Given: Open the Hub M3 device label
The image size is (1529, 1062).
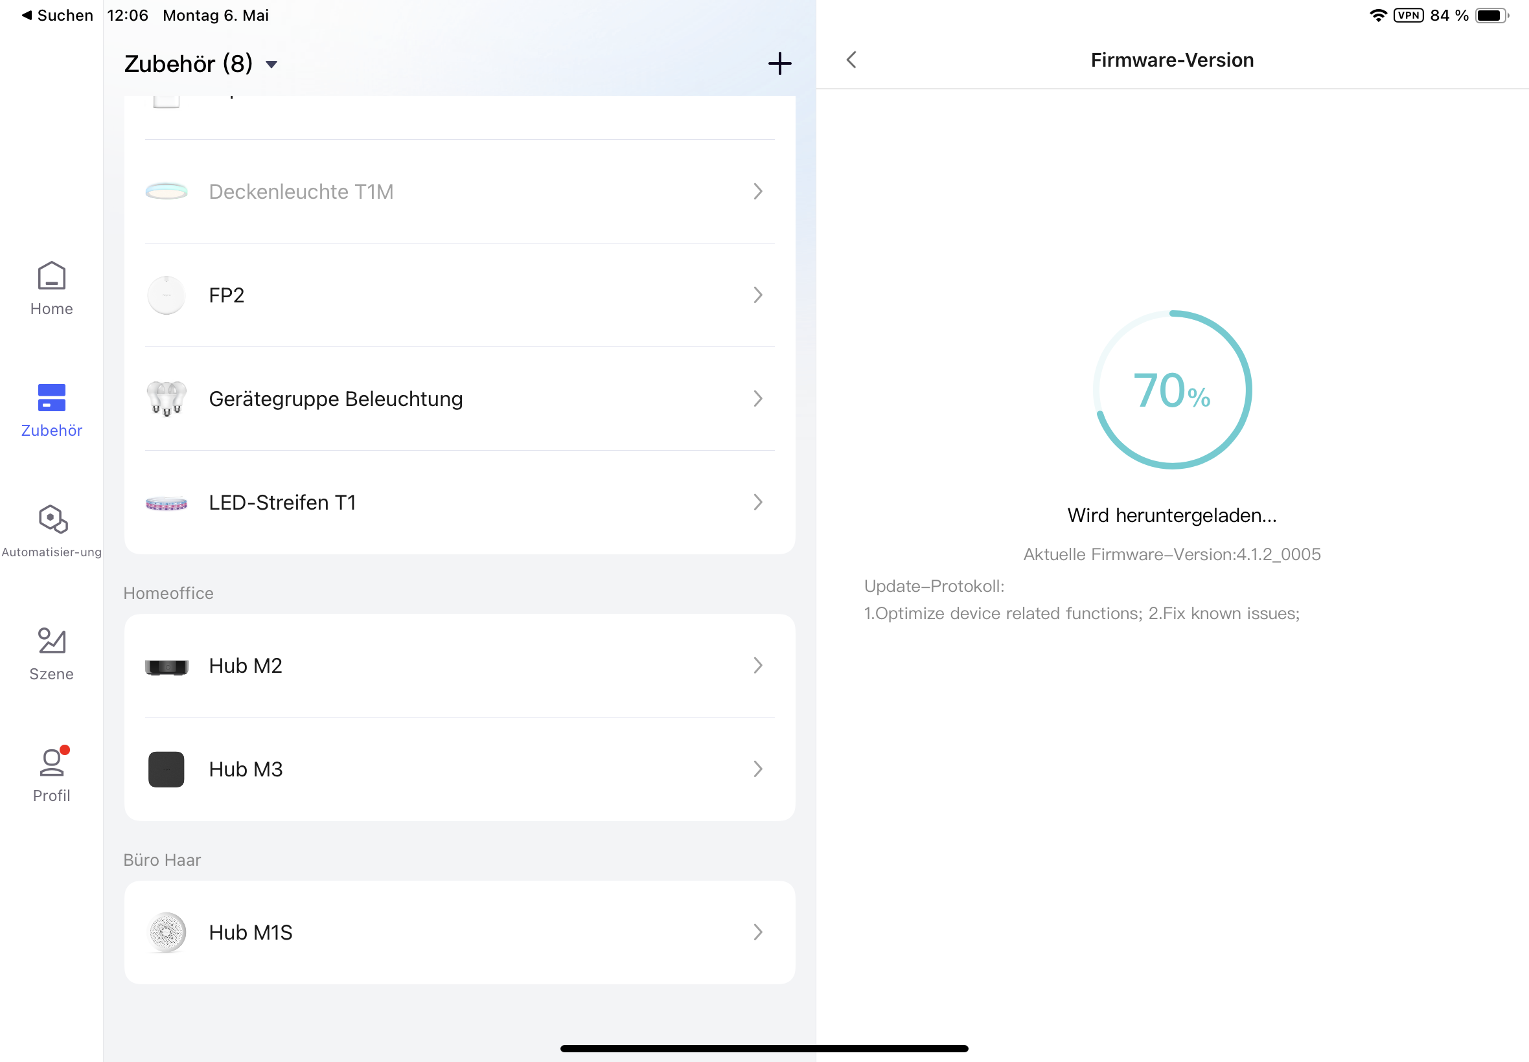Looking at the screenshot, I should click(246, 769).
